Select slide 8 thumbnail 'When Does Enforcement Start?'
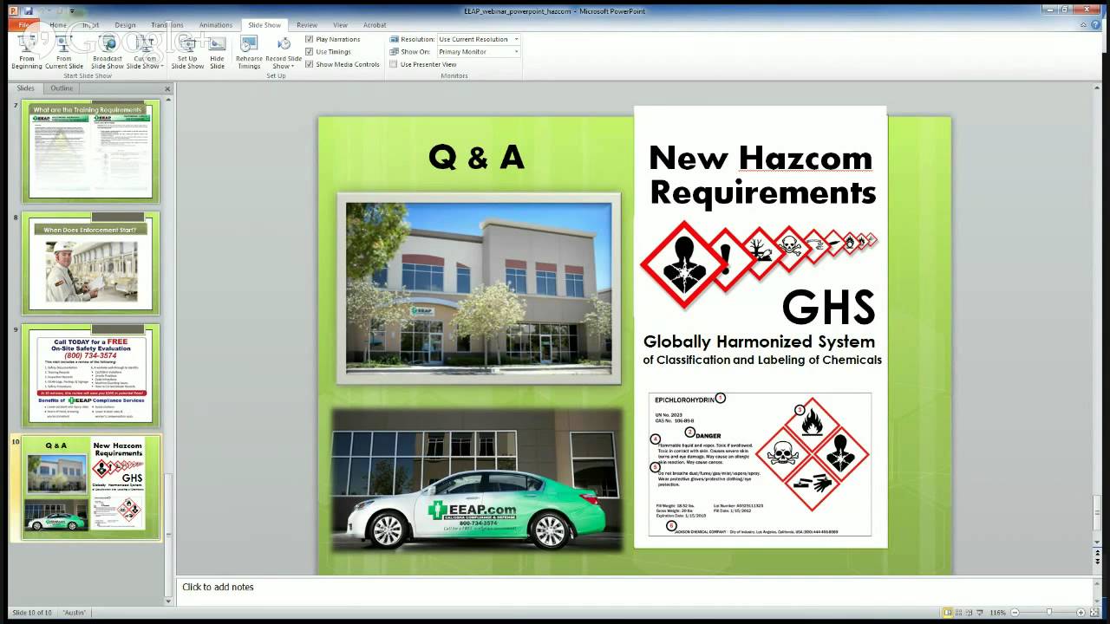Screen dimensions: 1110x624 click(x=91, y=263)
